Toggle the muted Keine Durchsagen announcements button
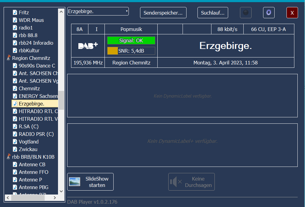Viewport: 305px width, 207px height. pos(191,182)
